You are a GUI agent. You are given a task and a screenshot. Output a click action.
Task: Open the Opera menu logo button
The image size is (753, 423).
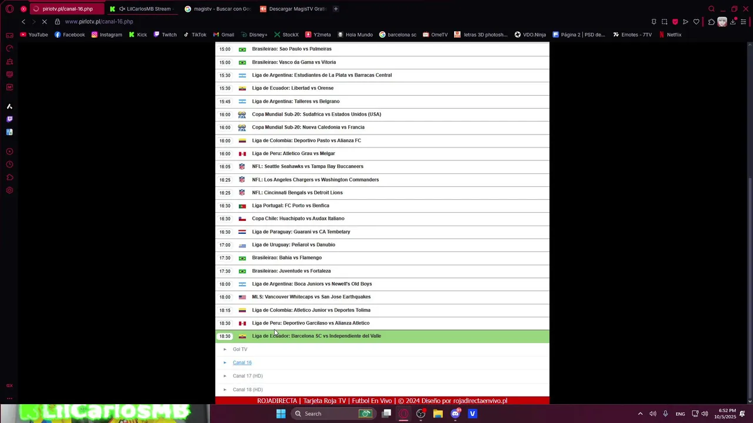tap(9, 9)
